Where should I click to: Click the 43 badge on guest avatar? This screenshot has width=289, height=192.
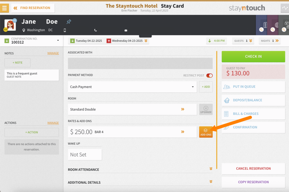point(14,20)
